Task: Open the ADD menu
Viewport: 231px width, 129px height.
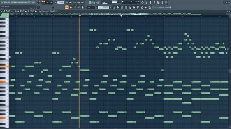Action: (9, 3)
